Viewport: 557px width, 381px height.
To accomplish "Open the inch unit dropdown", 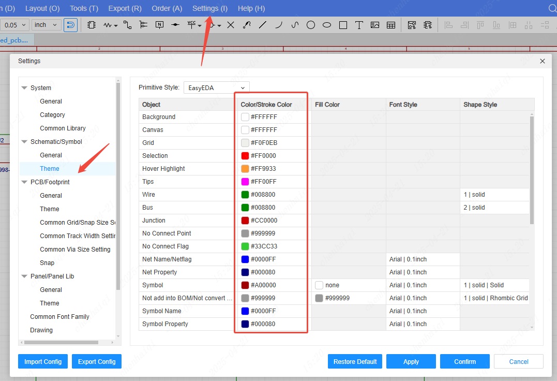I will pos(47,25).
